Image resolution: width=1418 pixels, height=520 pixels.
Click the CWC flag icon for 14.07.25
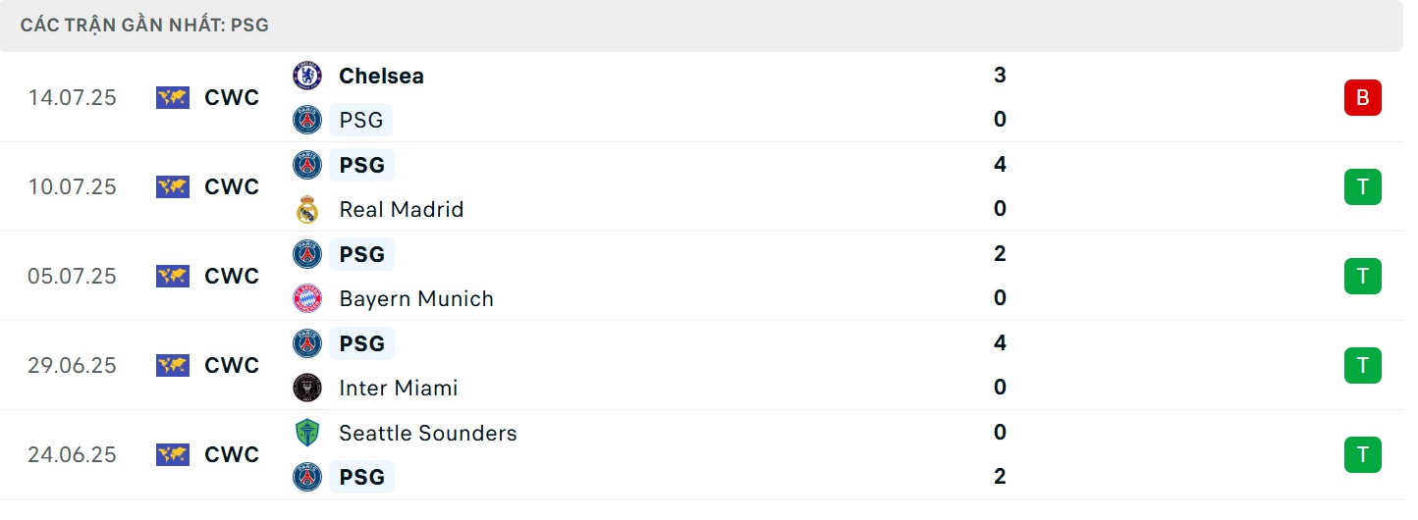173,98
